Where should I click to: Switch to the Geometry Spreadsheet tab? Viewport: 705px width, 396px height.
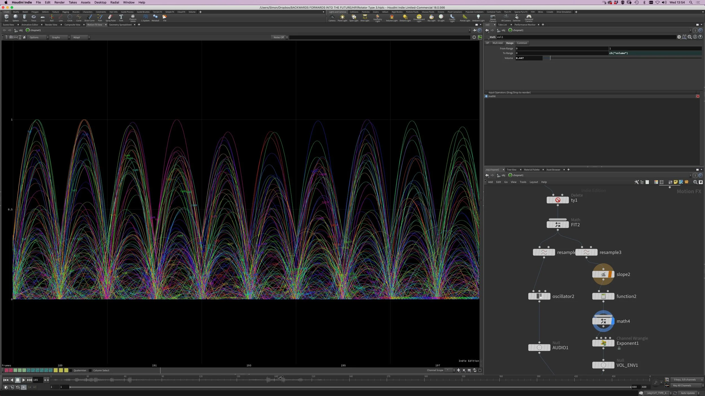(120, 25)
